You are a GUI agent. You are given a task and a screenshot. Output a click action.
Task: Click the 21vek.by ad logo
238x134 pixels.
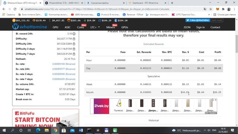pos(102,106)
